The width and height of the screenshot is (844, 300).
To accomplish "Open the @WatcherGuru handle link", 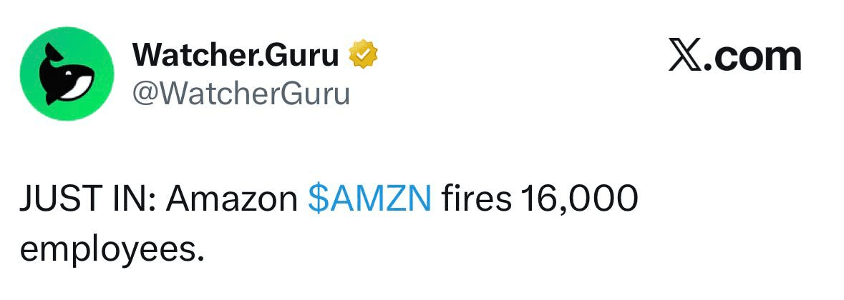I will [241, 93].
